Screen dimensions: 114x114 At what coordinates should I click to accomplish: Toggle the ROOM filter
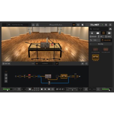108,37
